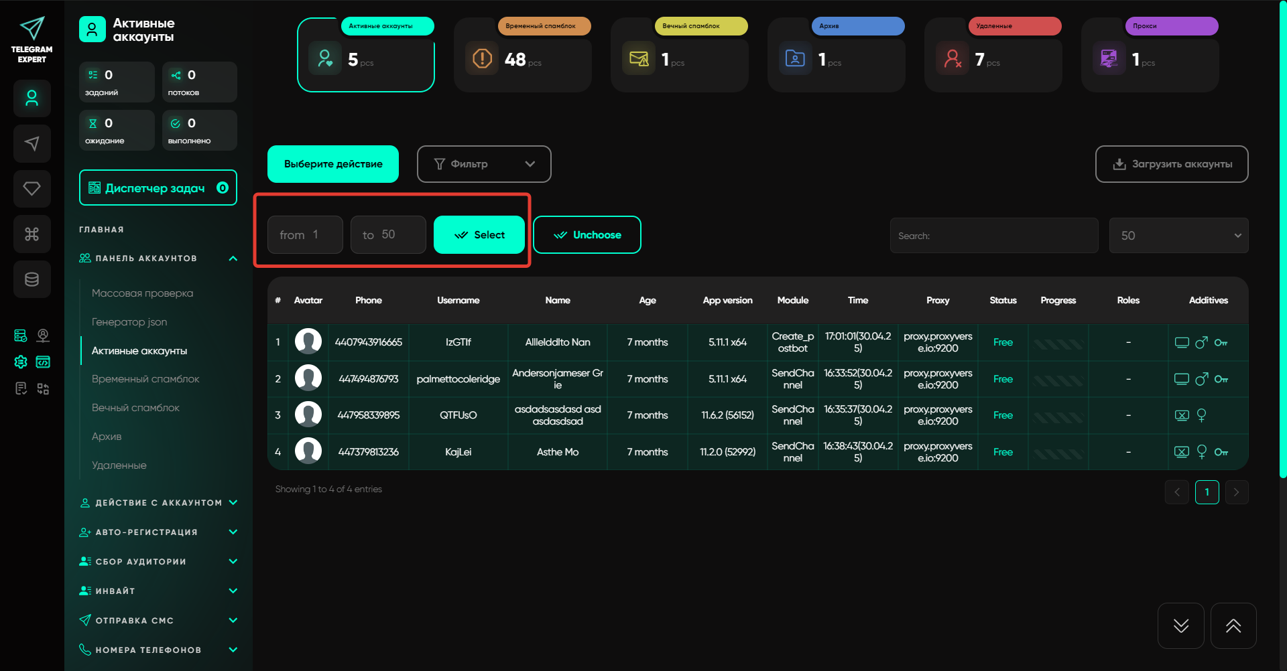Open the Фильтр dropdown
The image size is (1287, 671).
click(x=483, y=164)
